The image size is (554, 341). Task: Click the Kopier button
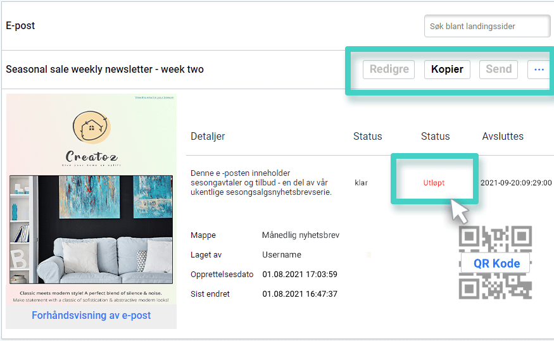[447, 69]
